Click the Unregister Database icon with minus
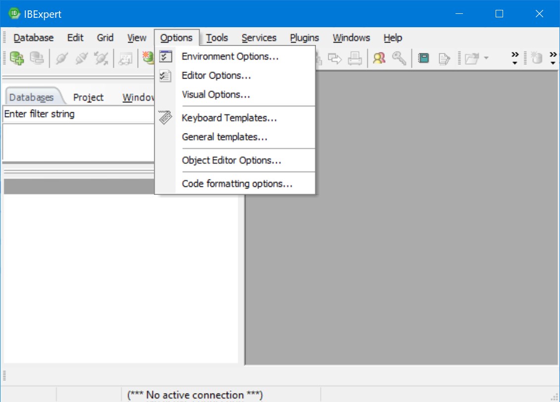The height and width of the screenshot is (402, 560). pos(37,58)
